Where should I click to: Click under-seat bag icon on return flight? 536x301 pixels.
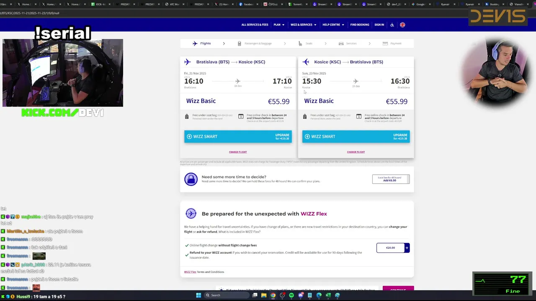coord(304,116)
